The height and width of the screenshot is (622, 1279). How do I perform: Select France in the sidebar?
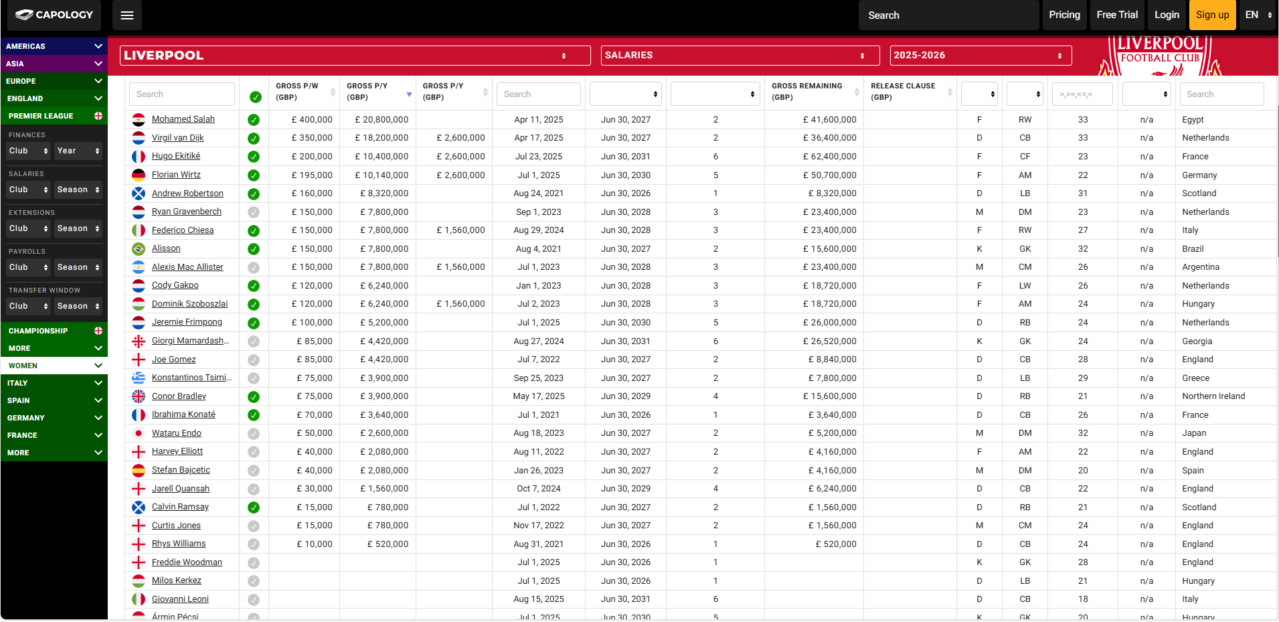pos(54,435)
